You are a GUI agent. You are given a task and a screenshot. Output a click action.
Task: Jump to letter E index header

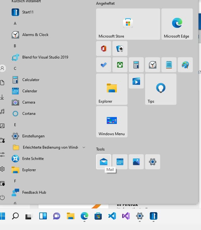coord(15,125)
